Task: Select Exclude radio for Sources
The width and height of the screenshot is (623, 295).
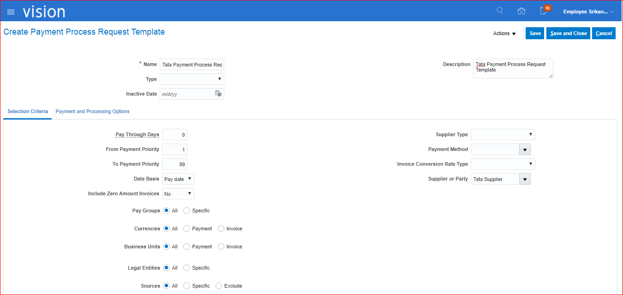Action: pyautogui.click(x=219, y=286)
